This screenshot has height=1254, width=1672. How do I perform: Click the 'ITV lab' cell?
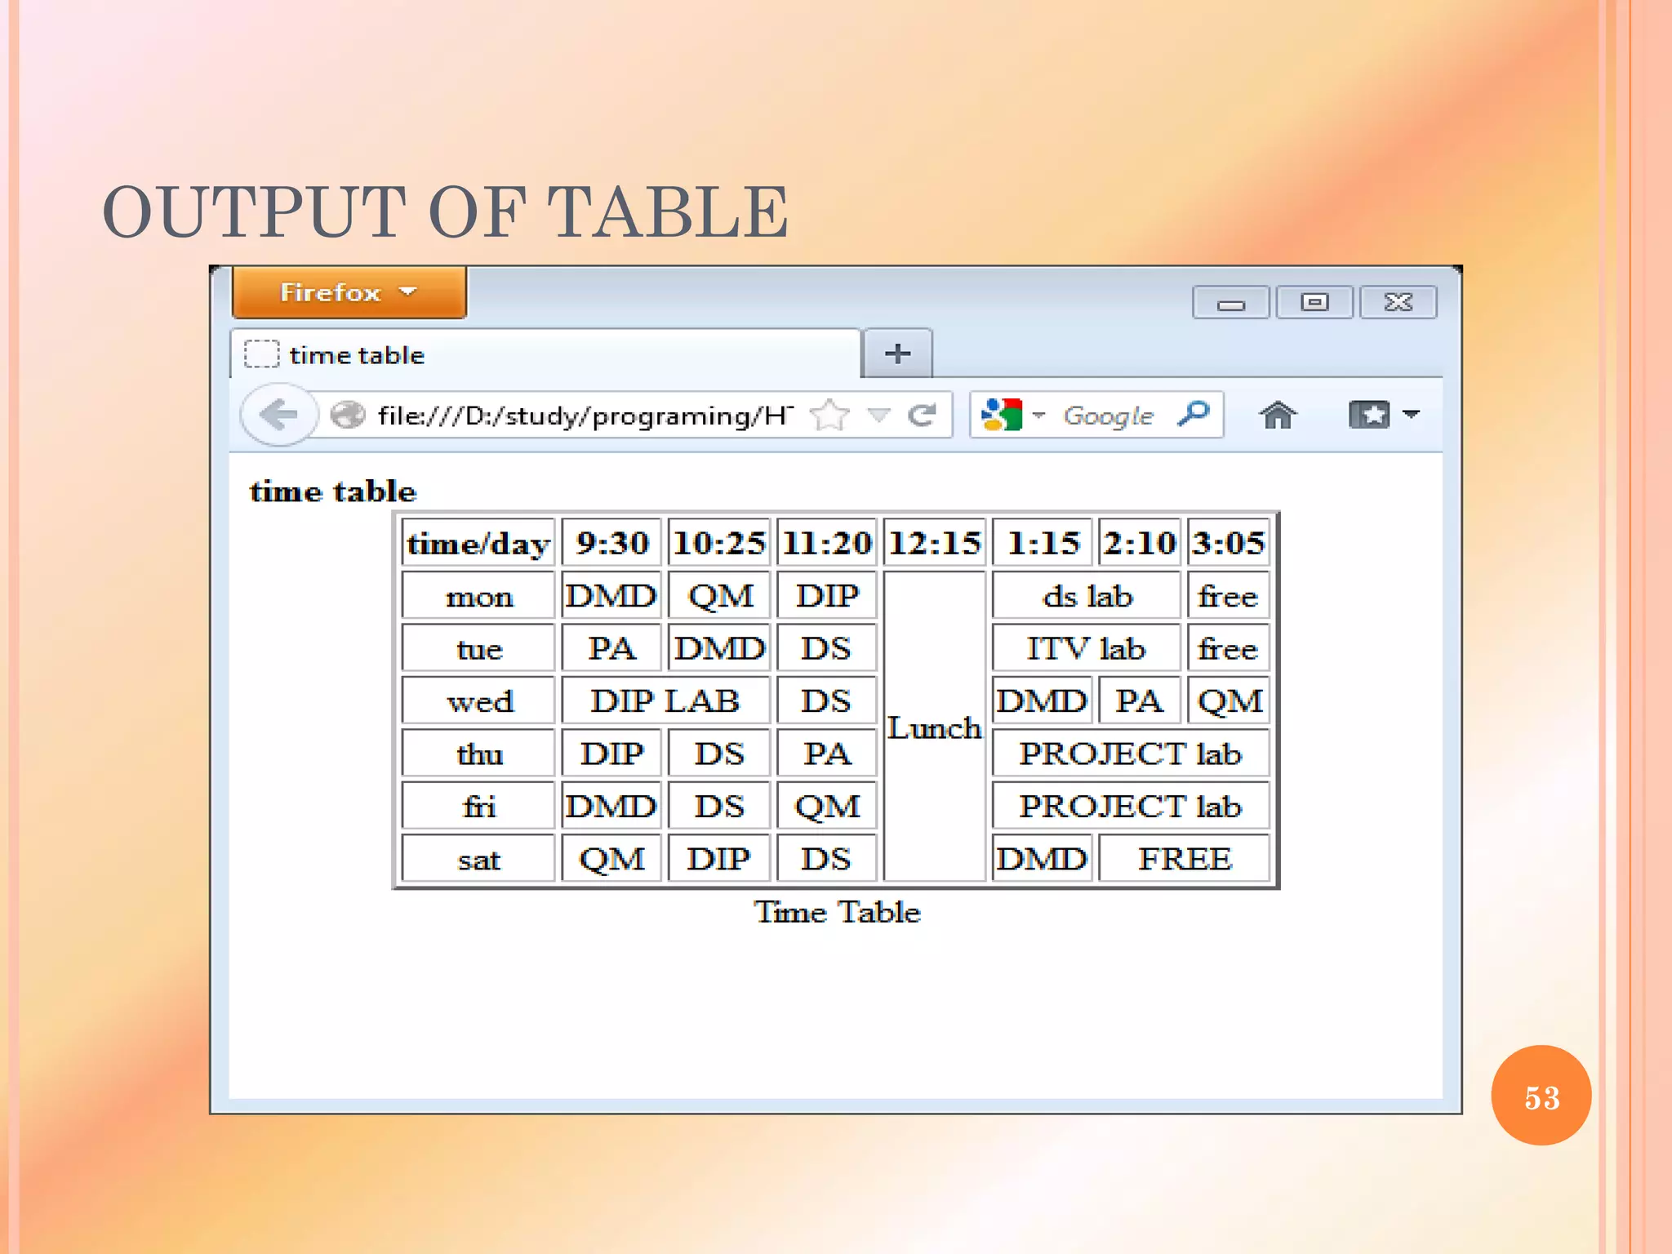tap(1087, 649)
